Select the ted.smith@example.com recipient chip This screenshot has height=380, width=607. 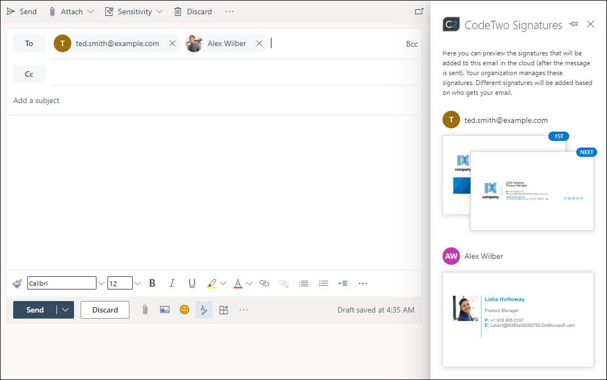click(117, 43)
